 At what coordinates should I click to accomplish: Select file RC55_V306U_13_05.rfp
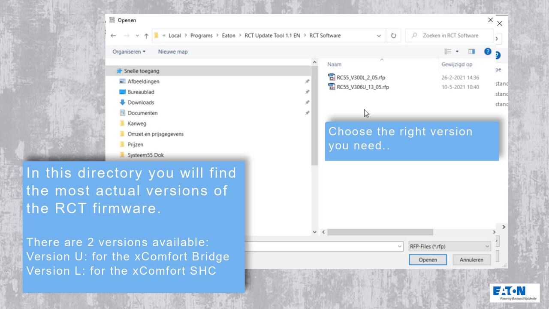click(363, 87)
